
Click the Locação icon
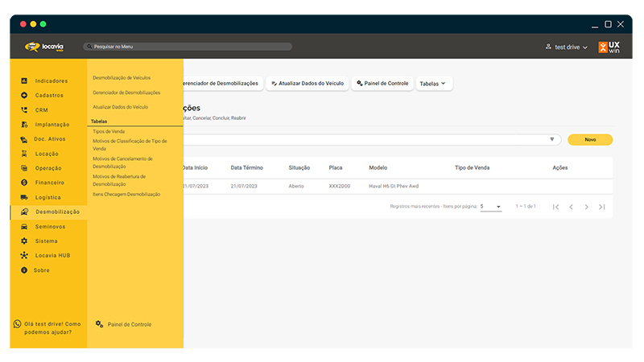coord(24,154)
